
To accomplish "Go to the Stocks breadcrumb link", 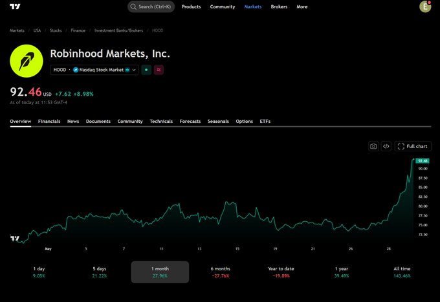I will 56,30.
